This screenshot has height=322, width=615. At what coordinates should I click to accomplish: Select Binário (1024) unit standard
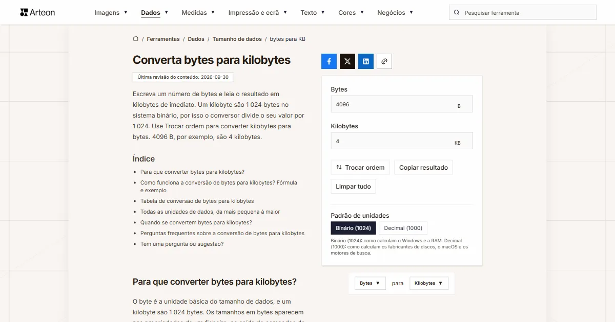click(354, 228)
